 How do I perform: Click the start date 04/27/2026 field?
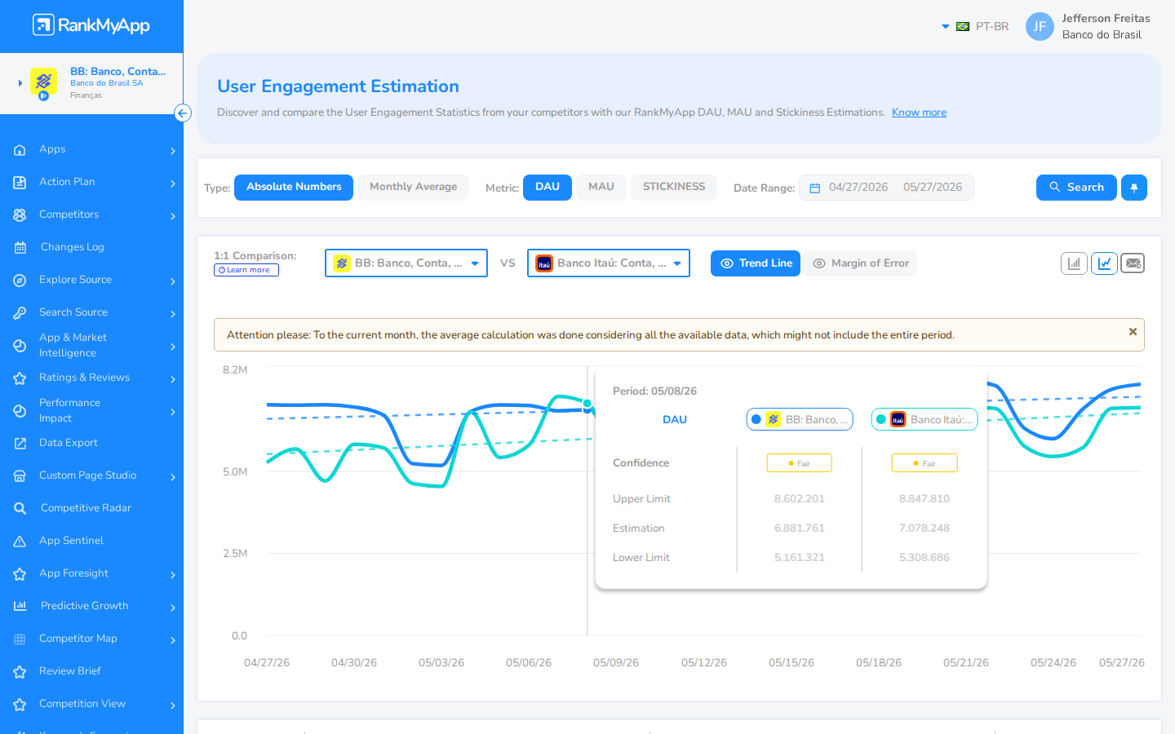[858, 188]
